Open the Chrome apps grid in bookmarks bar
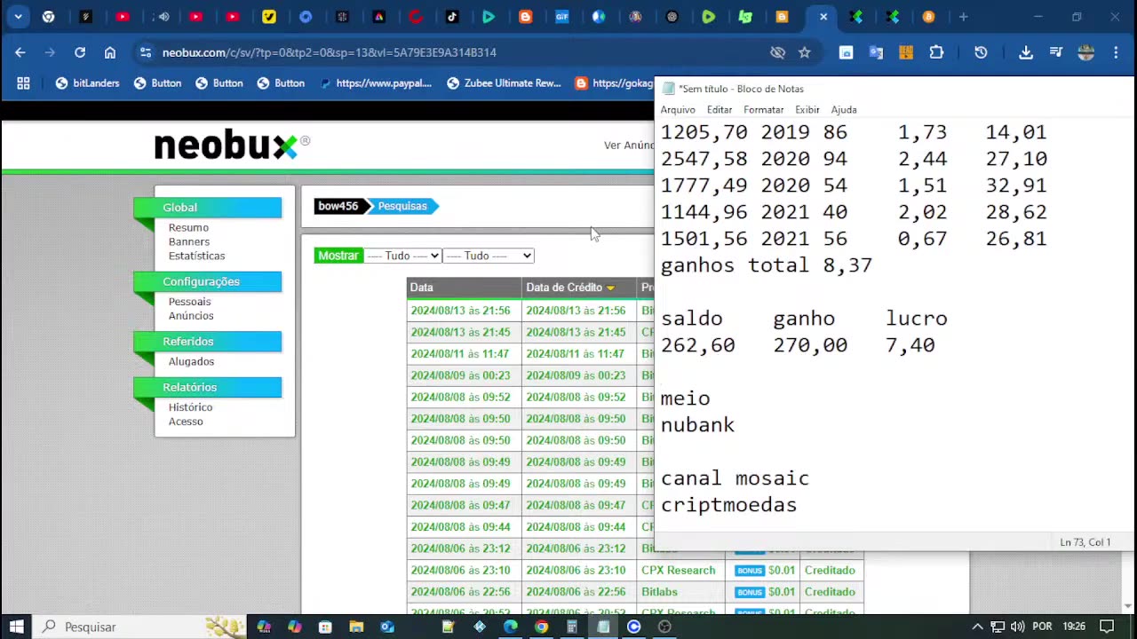1137x639 pixels. tap(23, 83)
